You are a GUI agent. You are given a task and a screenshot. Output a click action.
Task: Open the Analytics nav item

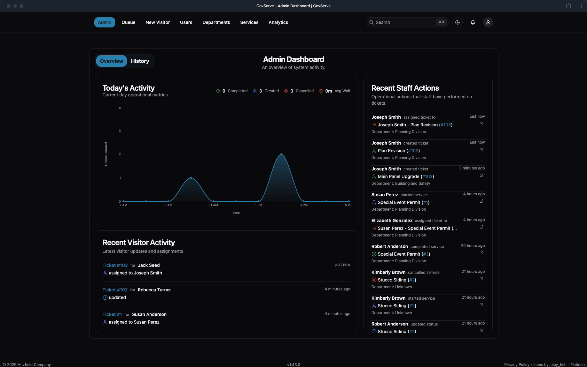[x=278, y=22]
